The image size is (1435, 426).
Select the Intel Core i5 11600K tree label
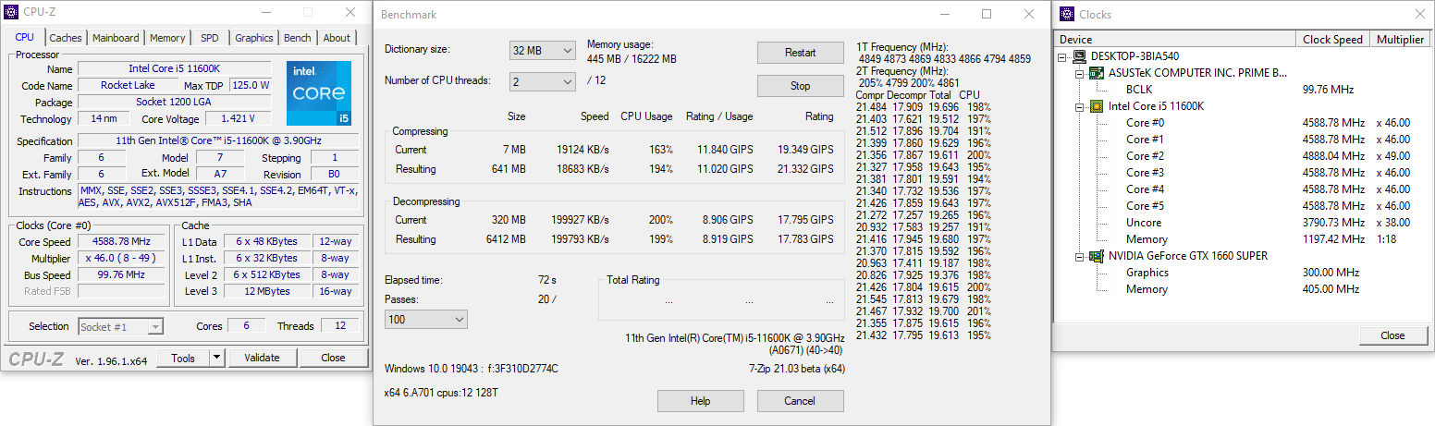click(1157, 106)
